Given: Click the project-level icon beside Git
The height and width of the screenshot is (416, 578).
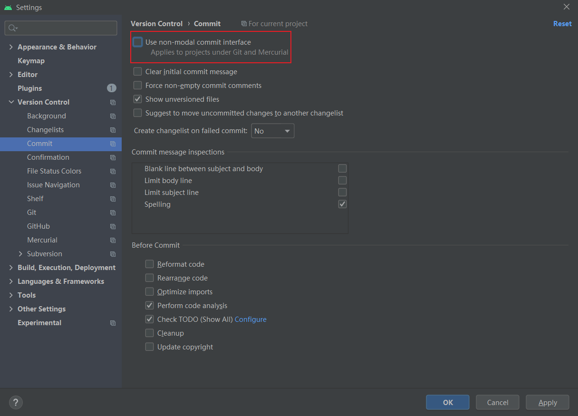Looking at the screenshot, I should click(113, 213).
